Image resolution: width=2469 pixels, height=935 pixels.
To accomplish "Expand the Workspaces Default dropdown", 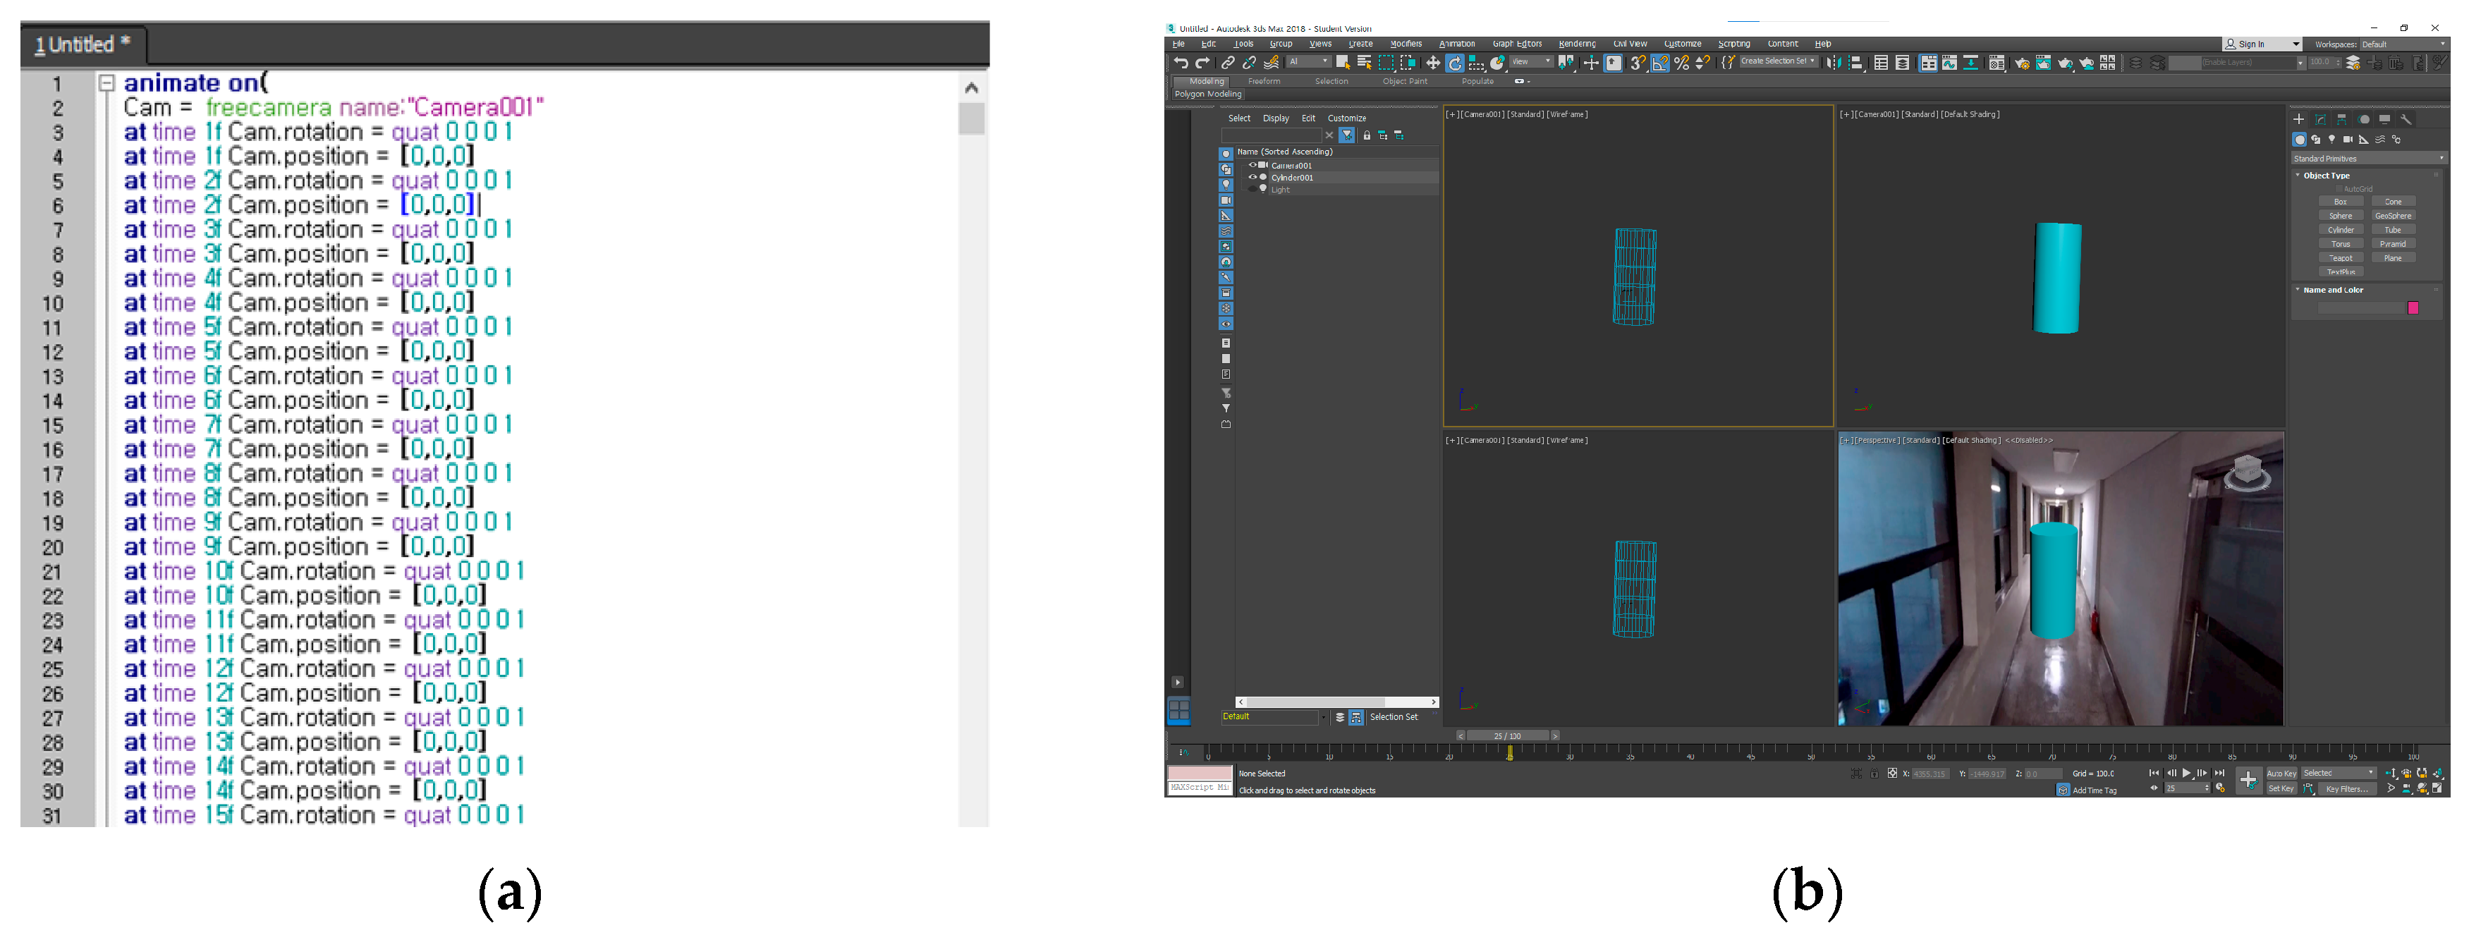I will point(2403,44).
